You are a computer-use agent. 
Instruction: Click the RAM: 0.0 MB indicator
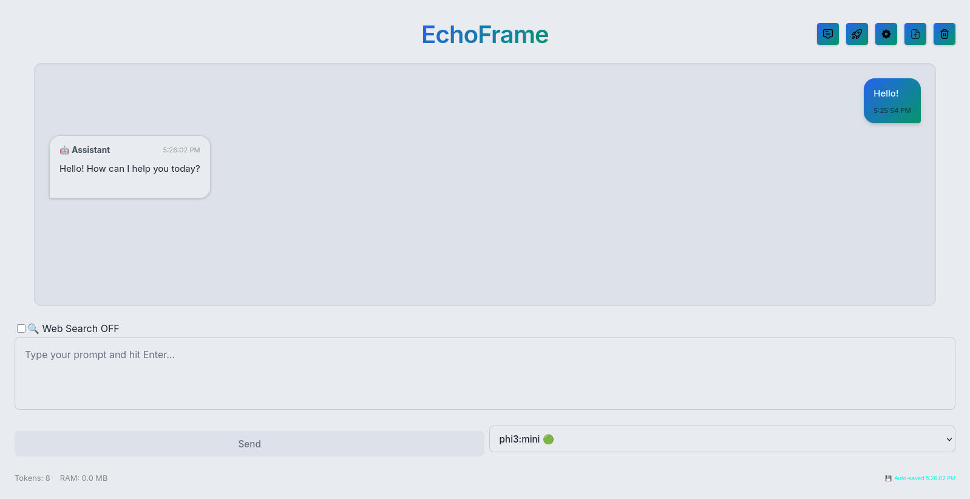pos(84,478)
